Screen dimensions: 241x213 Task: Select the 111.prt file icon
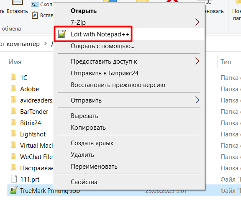(14, 179)
